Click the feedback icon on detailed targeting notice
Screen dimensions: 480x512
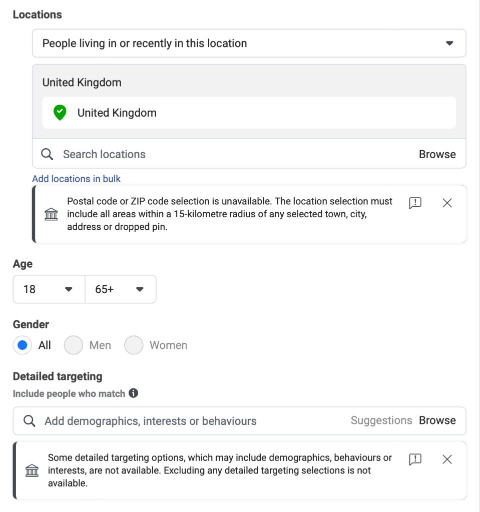(415, 459)
